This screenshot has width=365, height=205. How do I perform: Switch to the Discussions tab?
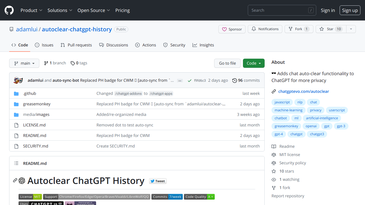point(113,45)
